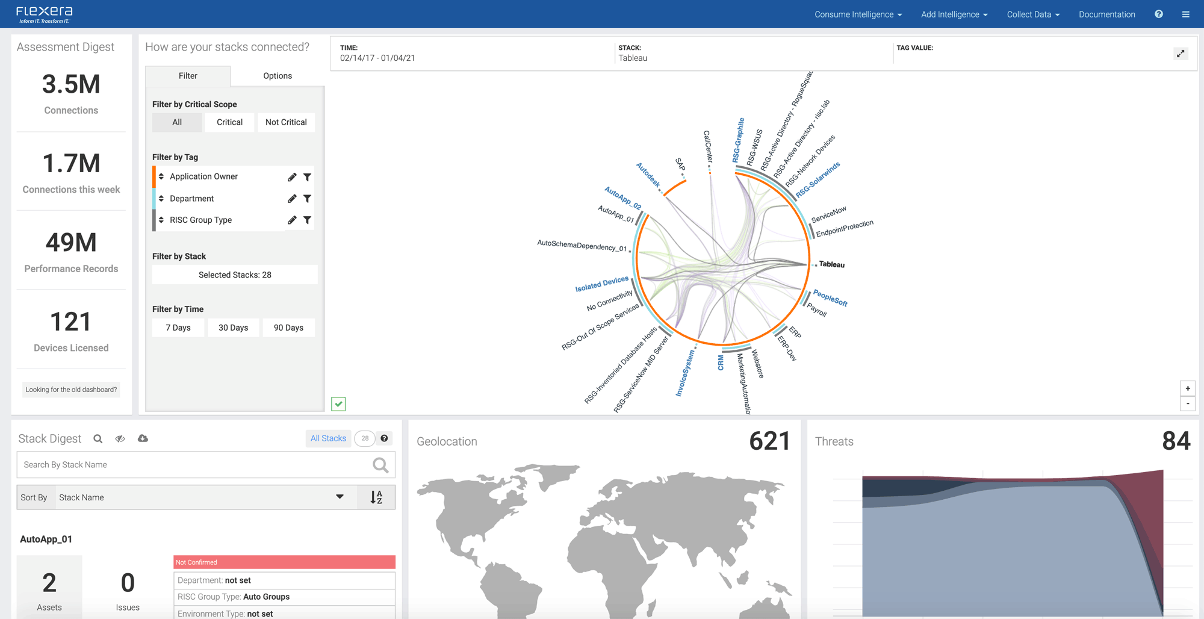Open the Consume Intelligence dropdown menu

(858, 14)
